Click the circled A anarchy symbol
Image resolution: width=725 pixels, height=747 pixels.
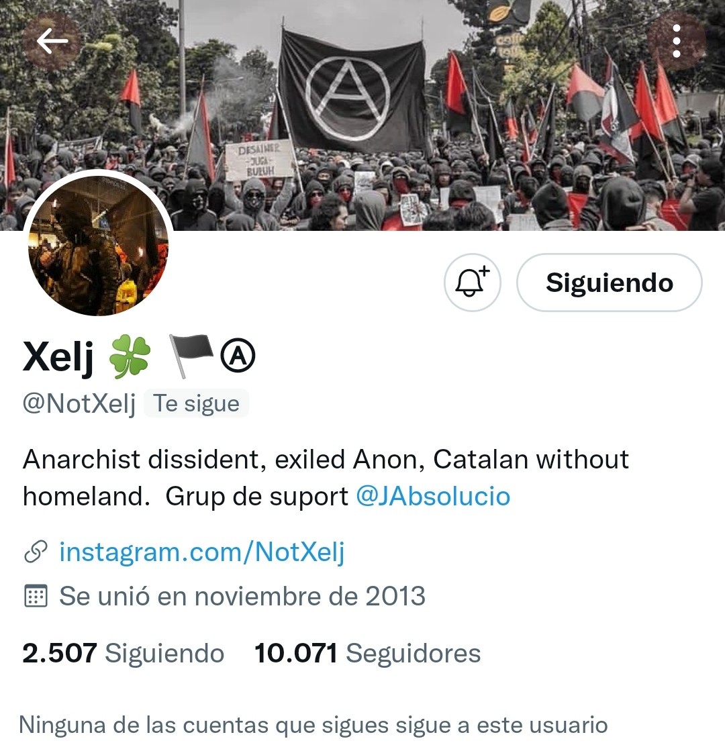(x=238, y=356)
